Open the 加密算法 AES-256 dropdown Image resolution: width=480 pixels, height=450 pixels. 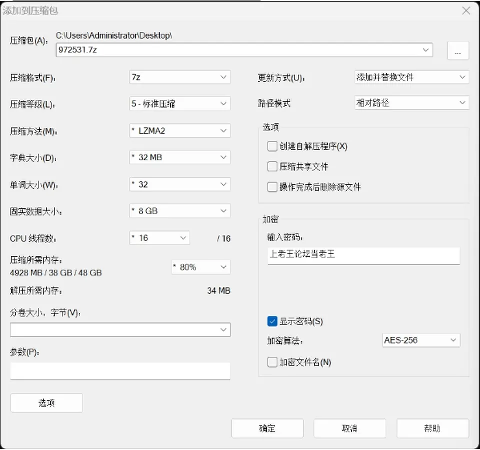[x=421, y=340]
